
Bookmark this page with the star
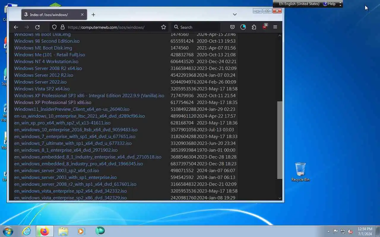pos(164,27)
